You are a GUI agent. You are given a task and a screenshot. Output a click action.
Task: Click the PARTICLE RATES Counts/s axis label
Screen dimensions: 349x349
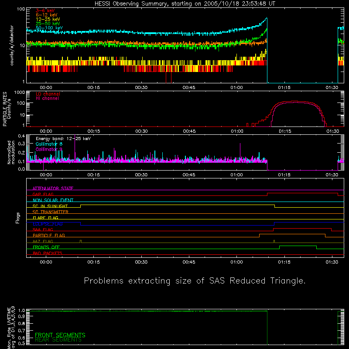tap(7, 109)
